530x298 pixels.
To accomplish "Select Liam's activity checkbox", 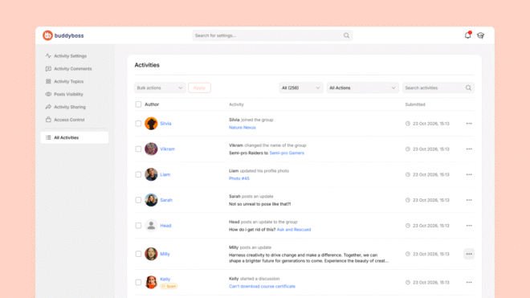I will [138, 174].
